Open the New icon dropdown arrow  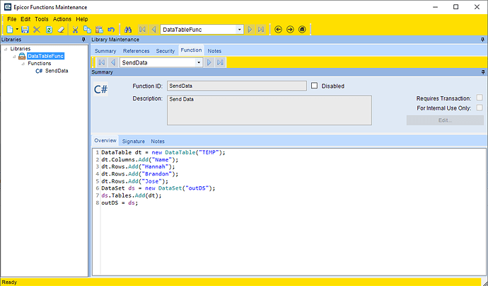pyautogui.click(x=17, y=30)
